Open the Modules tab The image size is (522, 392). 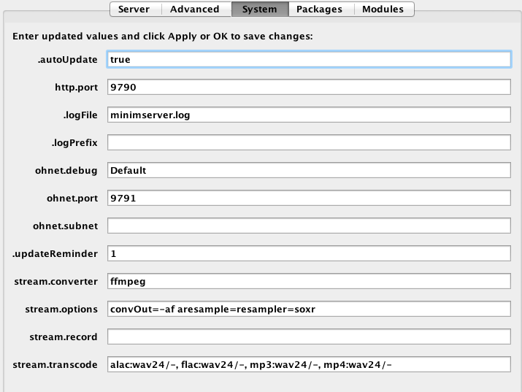click(x=383, y=9)
